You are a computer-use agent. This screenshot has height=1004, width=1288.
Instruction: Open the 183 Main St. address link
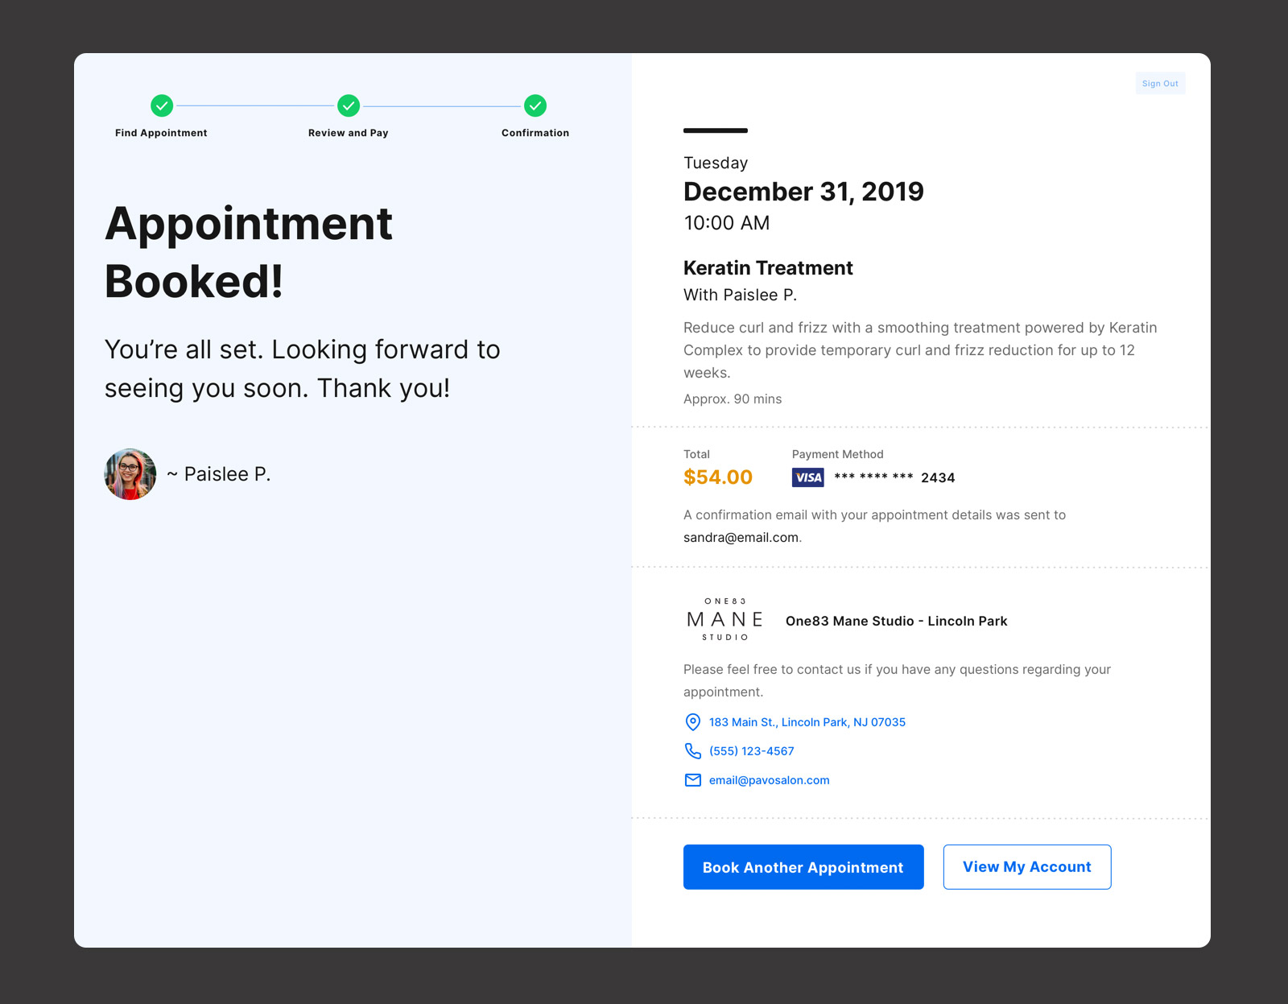[x=807, y=722]
